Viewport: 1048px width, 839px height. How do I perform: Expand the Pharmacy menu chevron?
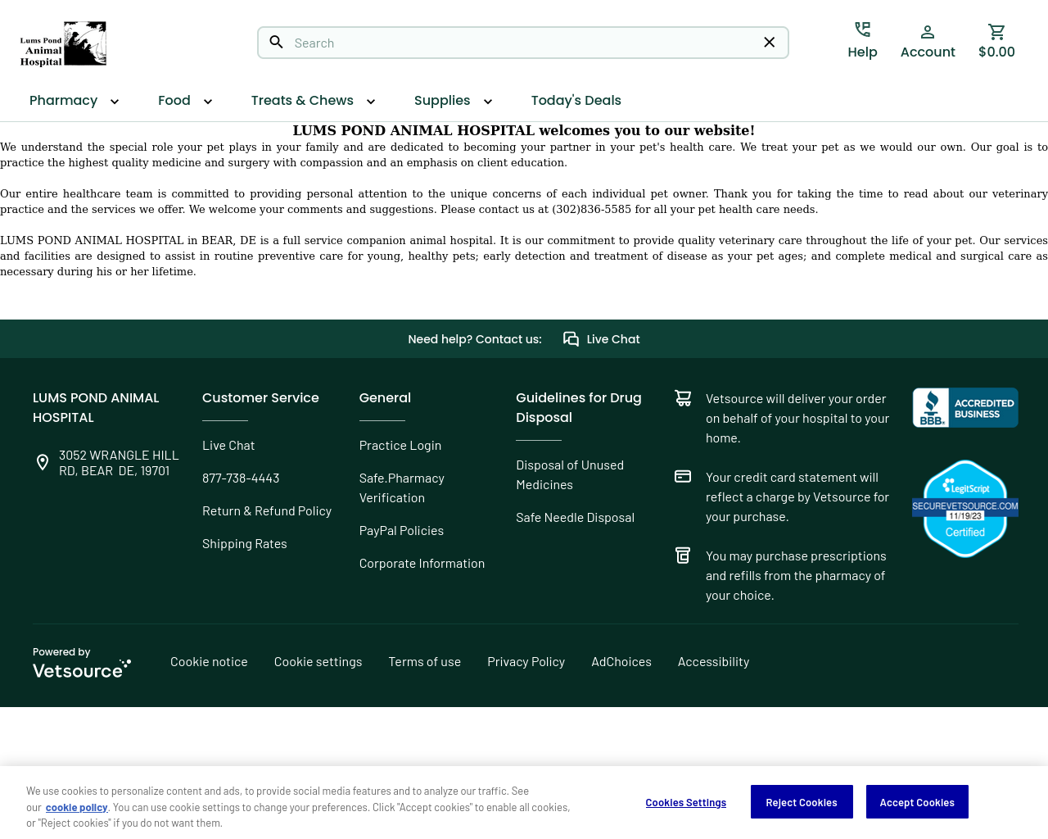(x=115, y=102)
